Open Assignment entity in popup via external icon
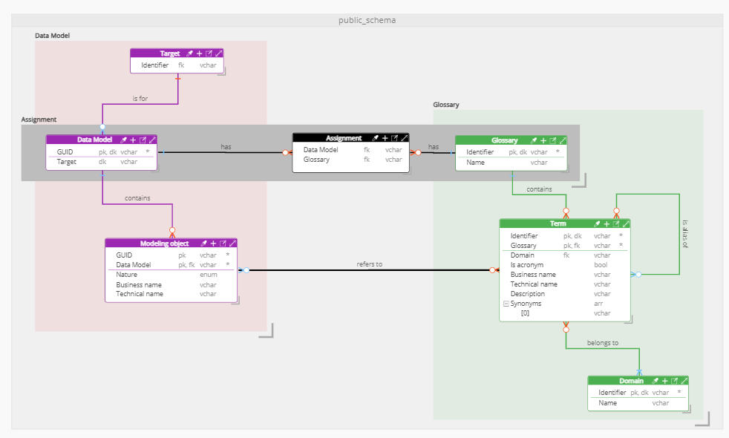This screenshot has width=729, height=438. tap(395, 138)
